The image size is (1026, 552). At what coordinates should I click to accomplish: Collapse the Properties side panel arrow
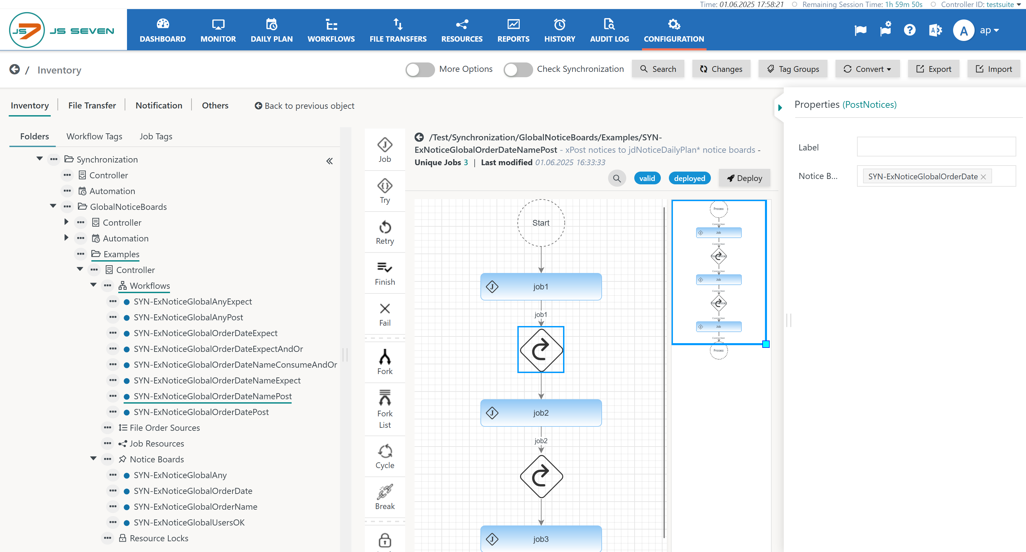tap(780, 107)
